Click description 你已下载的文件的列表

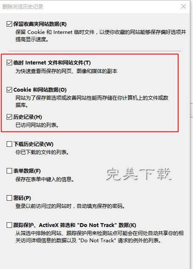click(x=42, y=152)
